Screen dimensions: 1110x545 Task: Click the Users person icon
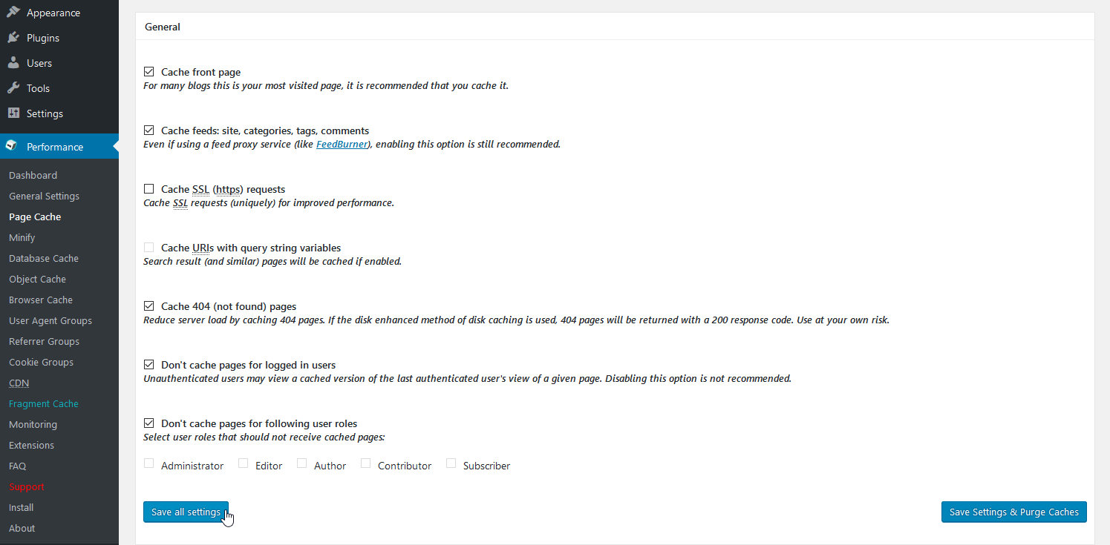pyautogui.click(x=13, y=63)
